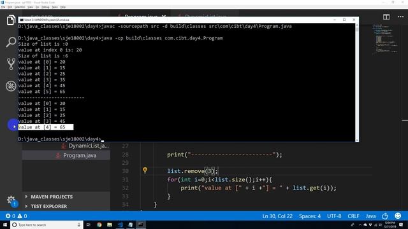408x229 pixels.
Task: Click the cmd.exe window title bar icon
Action: [x=21, y=20]
